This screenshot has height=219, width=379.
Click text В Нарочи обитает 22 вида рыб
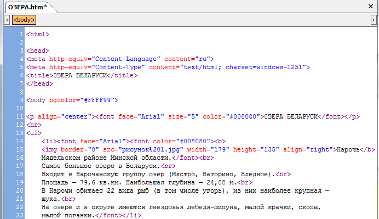[x=95, y=190]
